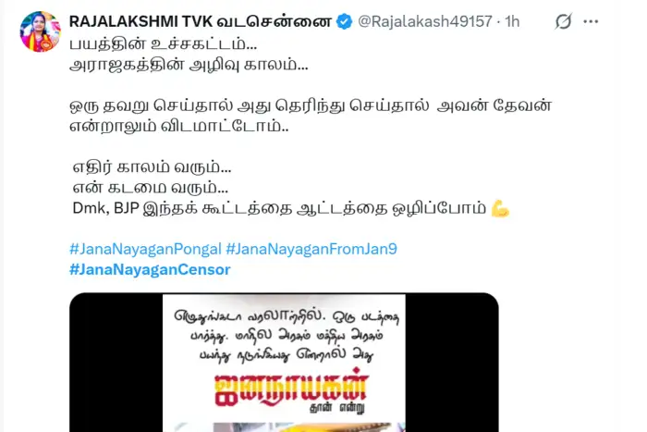This screenshot has width=647, height=432.
Task: Open the #JanaNayaganFromJan9 hashtag
Action: (311, 249)
